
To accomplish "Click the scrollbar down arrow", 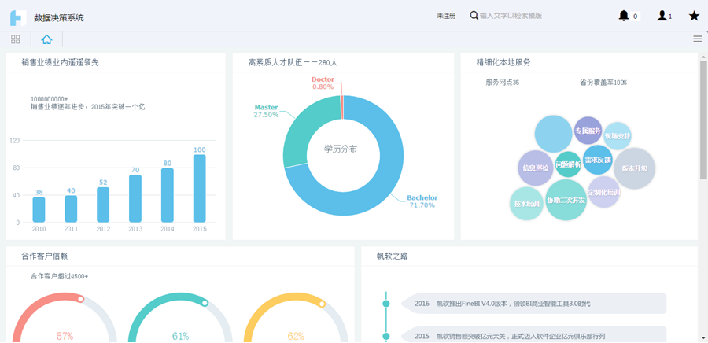I will click(703, 337).
